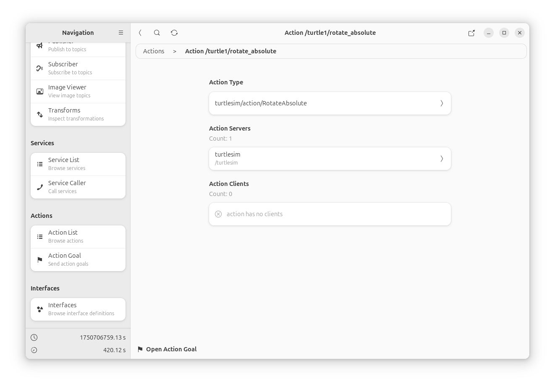Click the Subscriber ear icon
The height and width of the screenshot is (387, 555).
[40, 68]
